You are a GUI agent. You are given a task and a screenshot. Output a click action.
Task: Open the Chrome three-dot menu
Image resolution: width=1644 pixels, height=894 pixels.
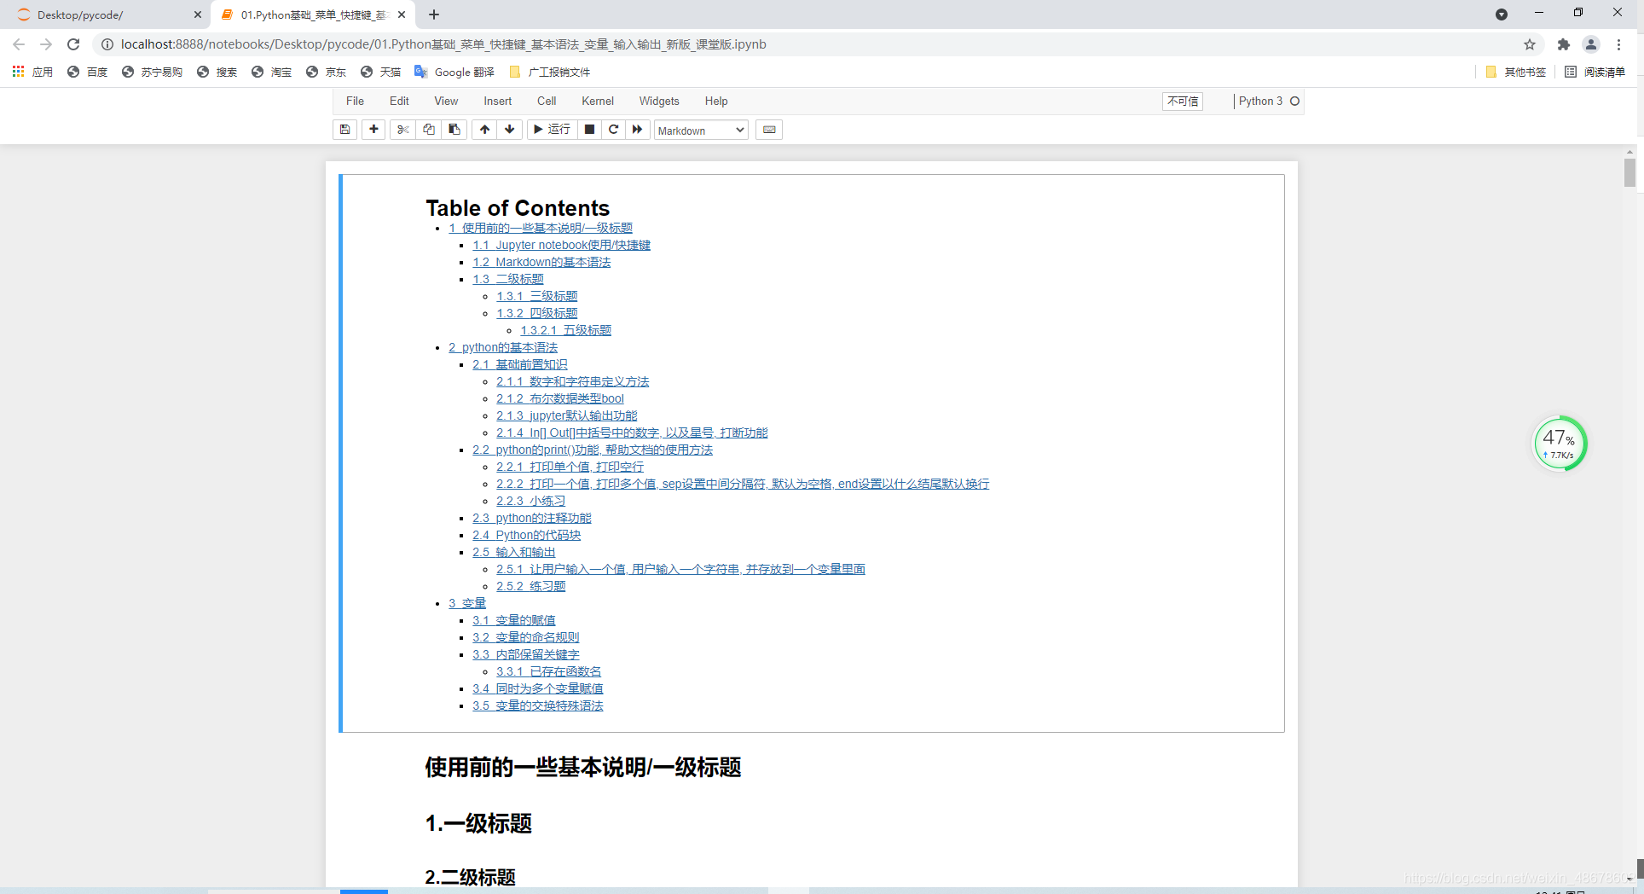(x=1618, y=44)
